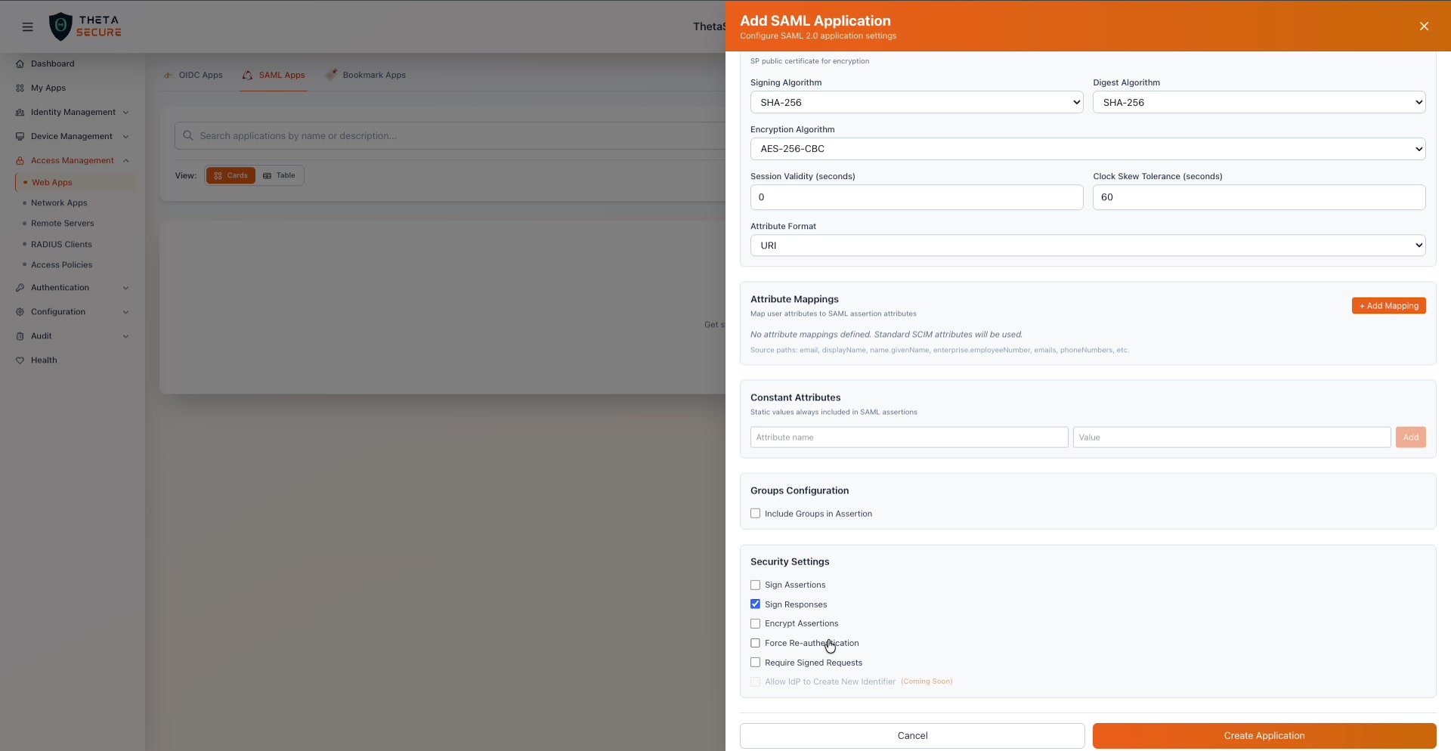
Task: Open the Encryption Algorithm dropdown
Action: (1087, 148)
